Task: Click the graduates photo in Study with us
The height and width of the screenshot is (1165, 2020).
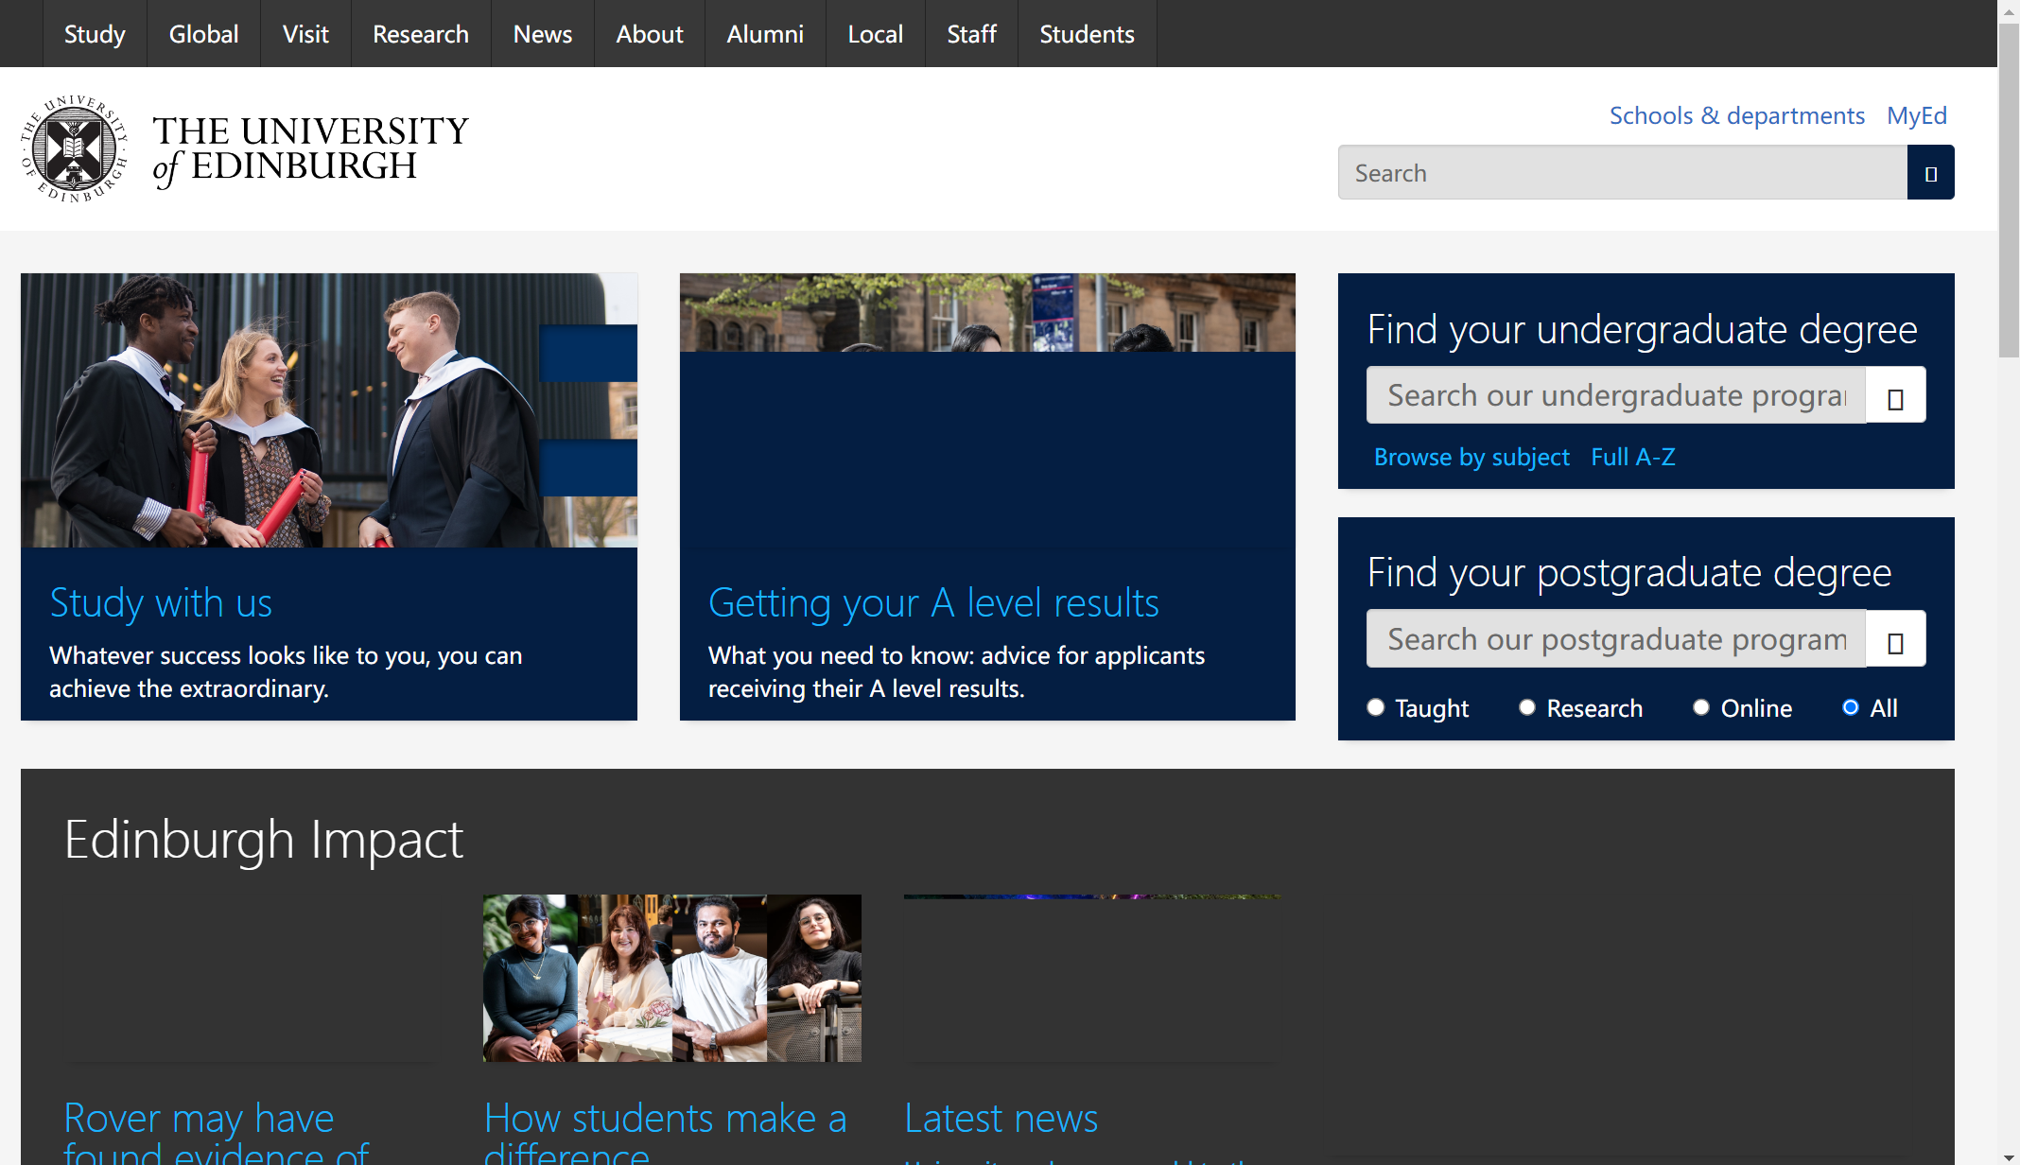Action: [x=329, y=410]
